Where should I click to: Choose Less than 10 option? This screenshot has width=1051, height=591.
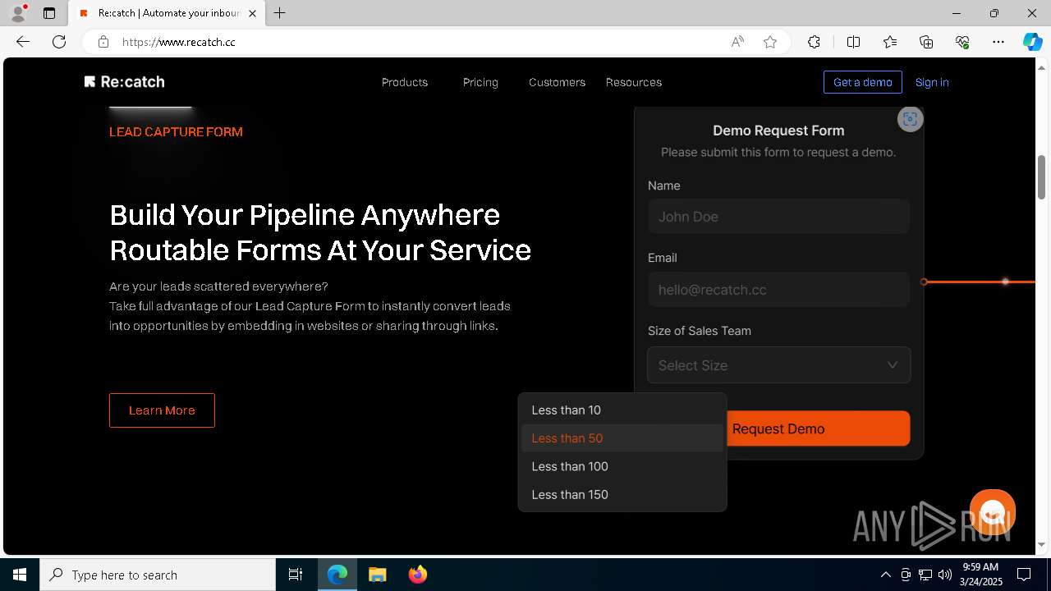tap(622, 410)
